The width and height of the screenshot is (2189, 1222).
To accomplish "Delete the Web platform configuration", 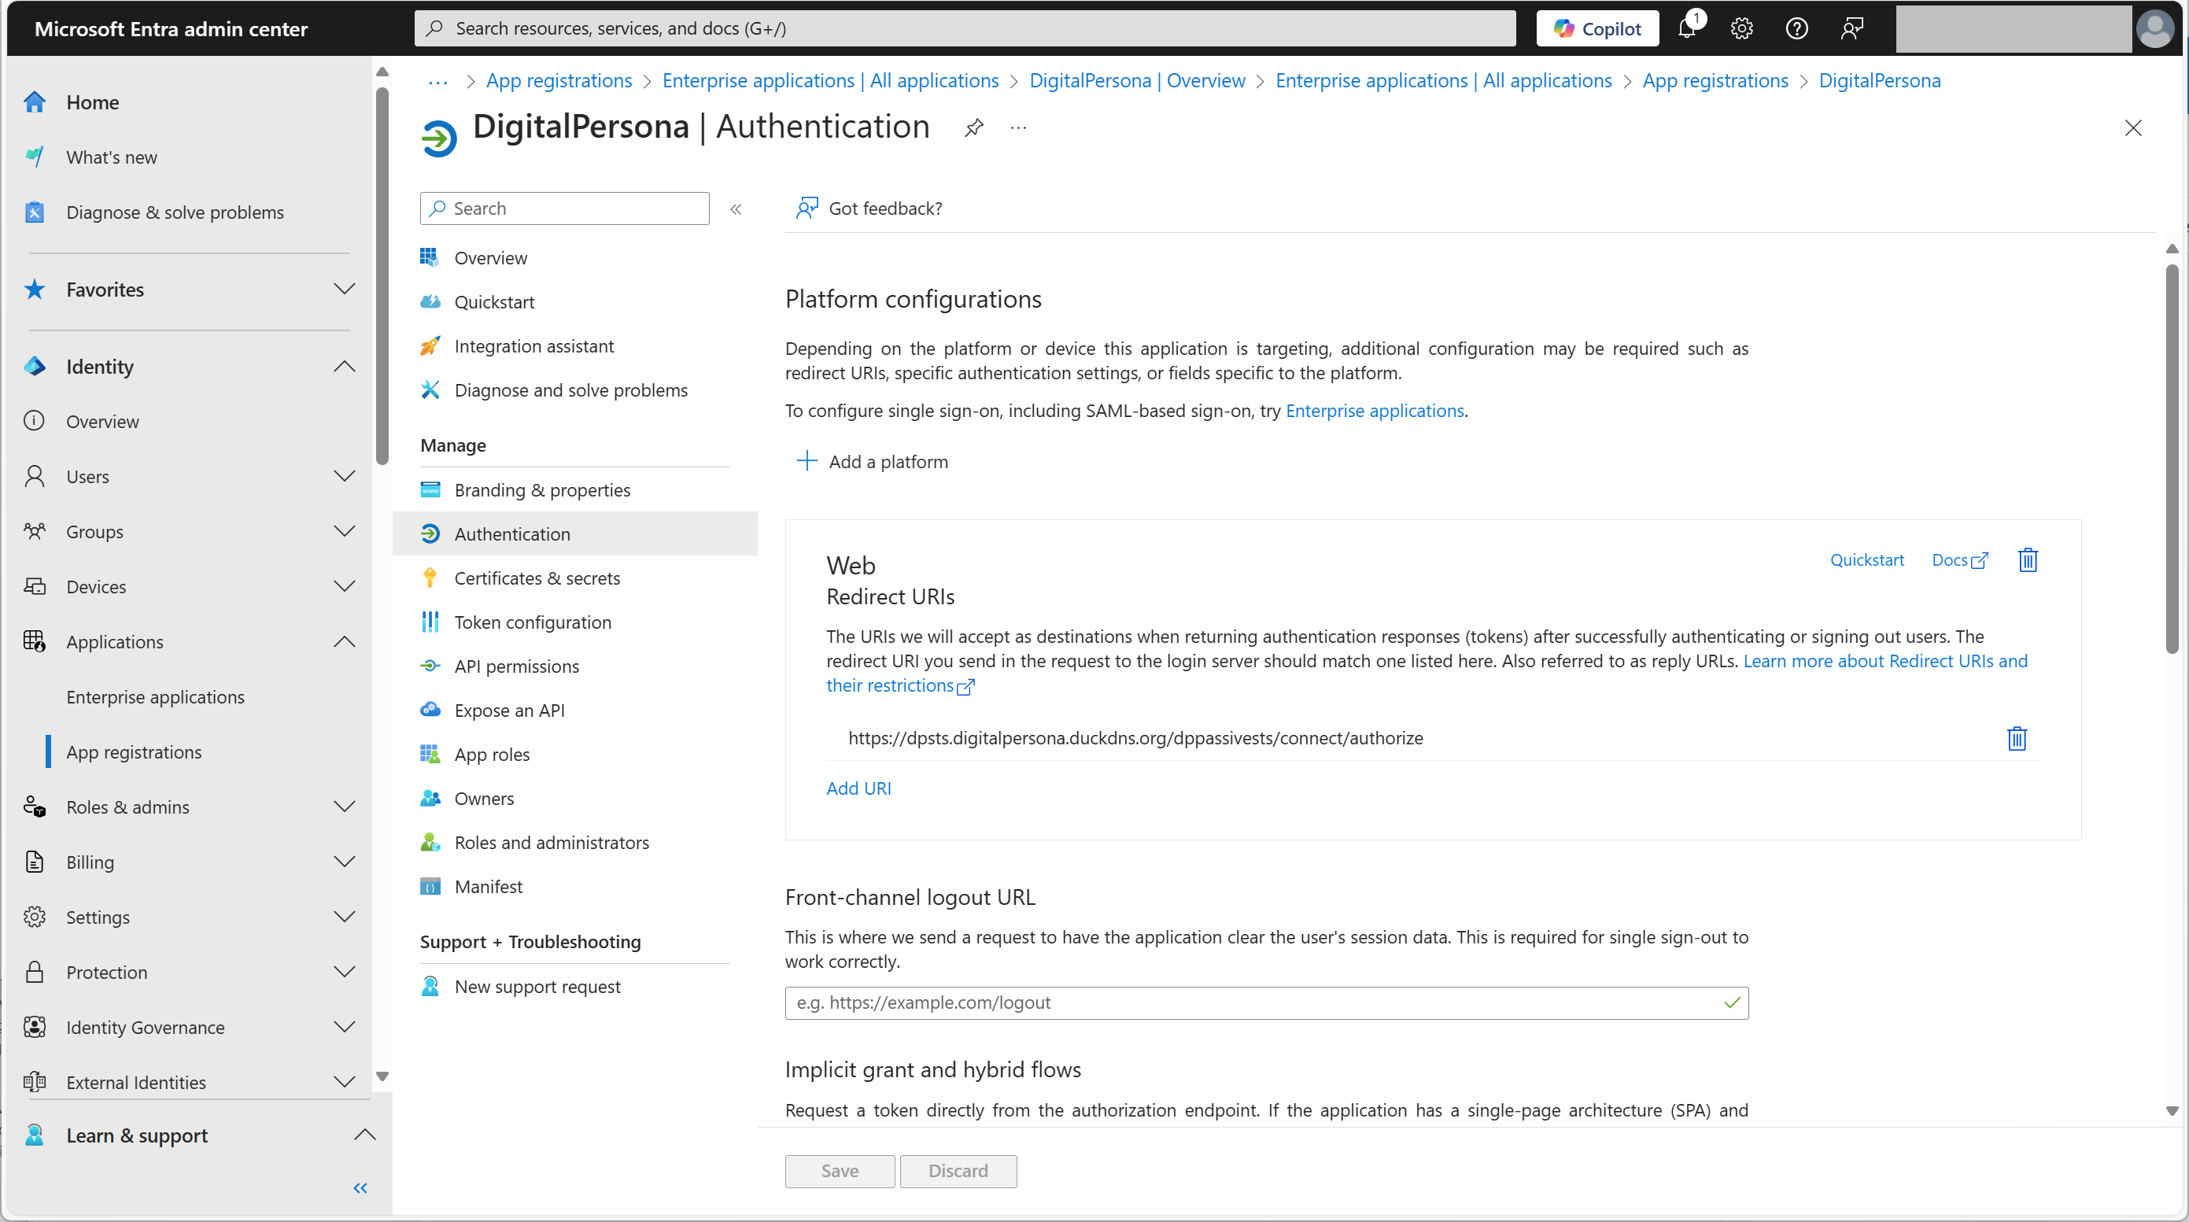I will [2028, 560].
